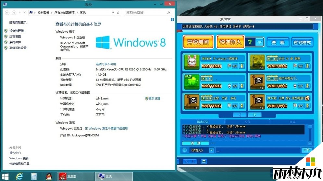
Task: Click the checkered flag icon in room S02
Action: click(229, 66)
